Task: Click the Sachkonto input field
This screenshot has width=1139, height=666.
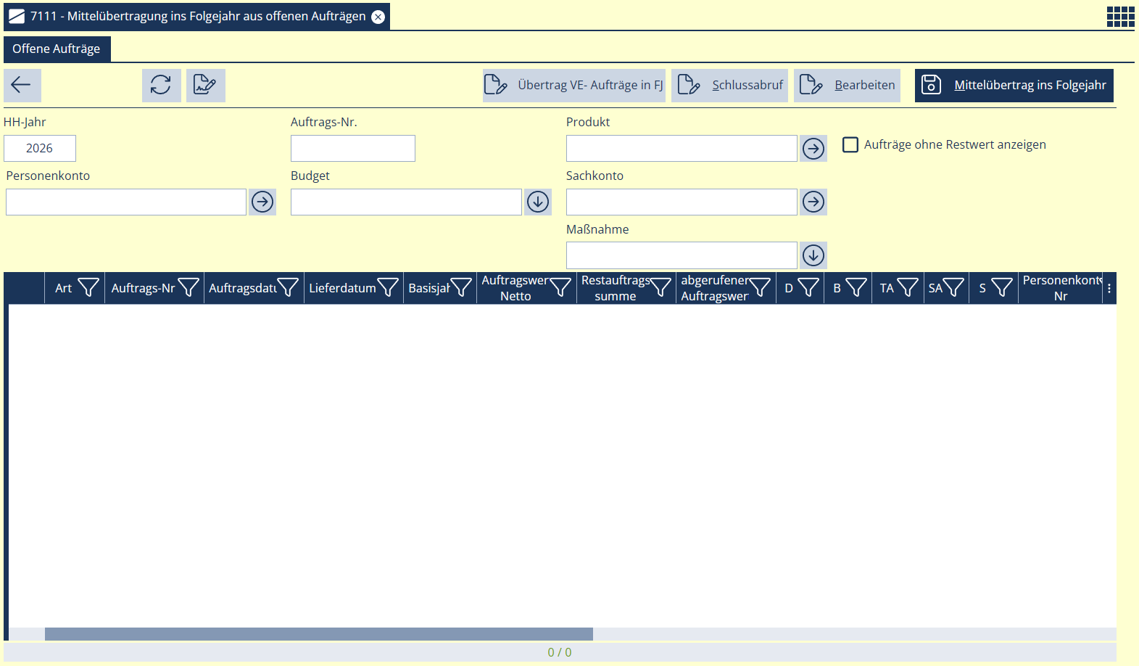Action: (x=682, y=202)
